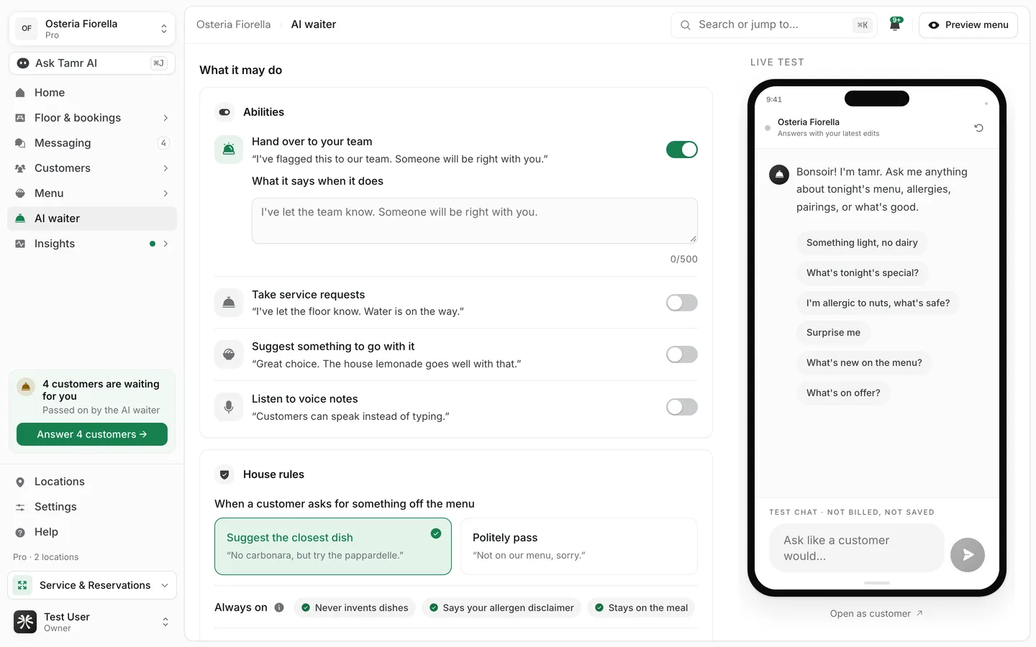Click the Answer 4 customers button

92,434
